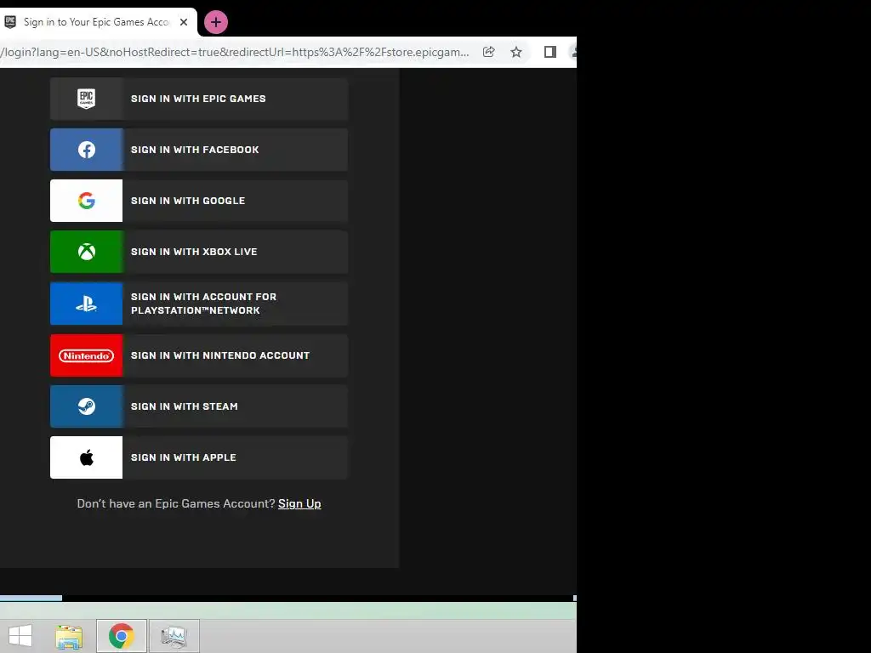This screenshot has width=871, height=653.
Task: Click the address bar URL
Action: point(235,52)
